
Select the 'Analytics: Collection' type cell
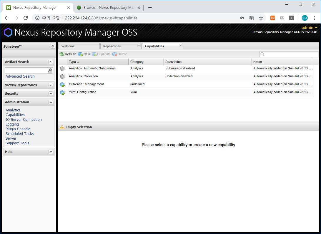click(x=98, y=76)
